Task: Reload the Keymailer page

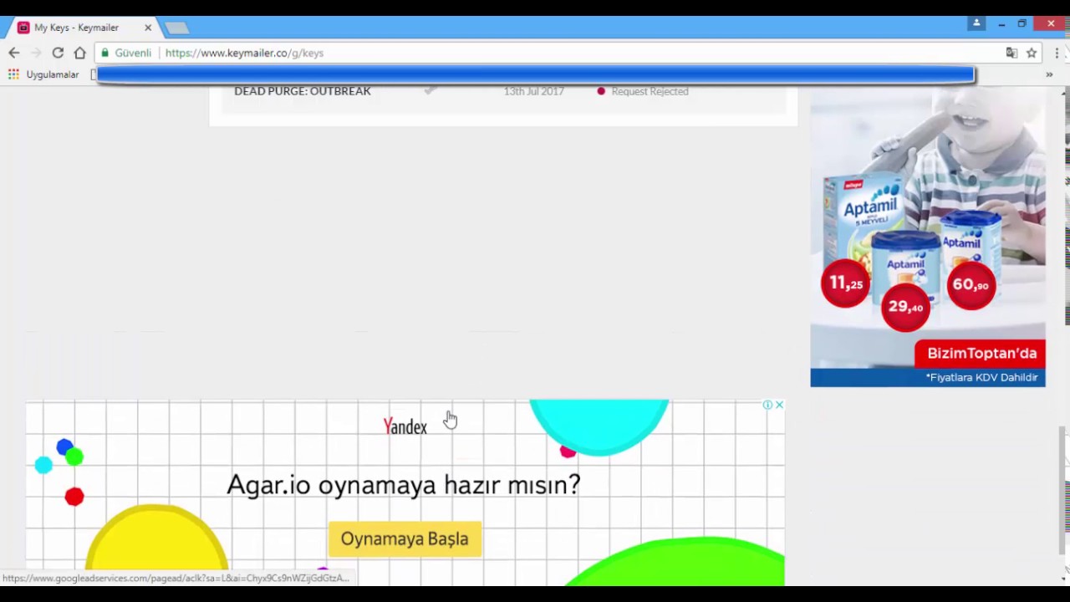Action: click(x=58, y=53)
